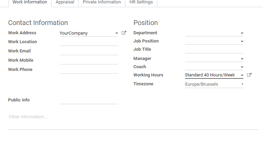
Task: Open the Job Position dropdown
Action: 214,41
